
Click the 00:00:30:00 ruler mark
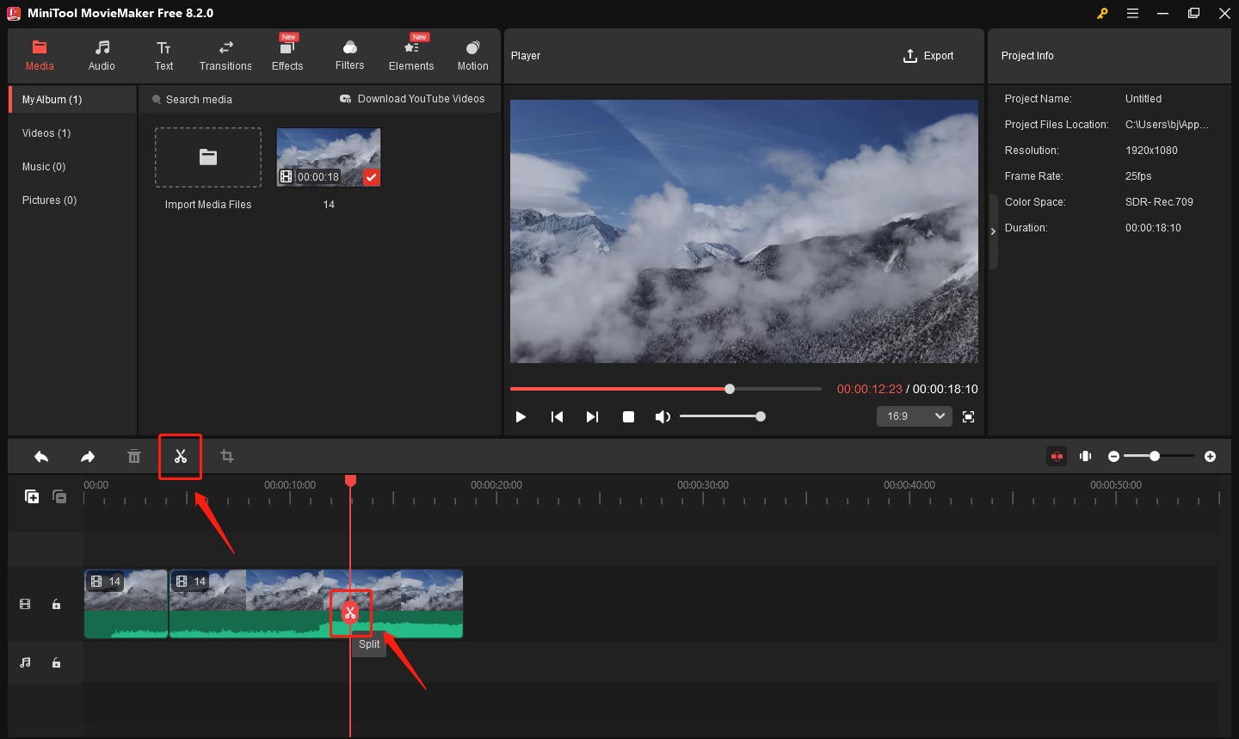[x=703, y=485]
